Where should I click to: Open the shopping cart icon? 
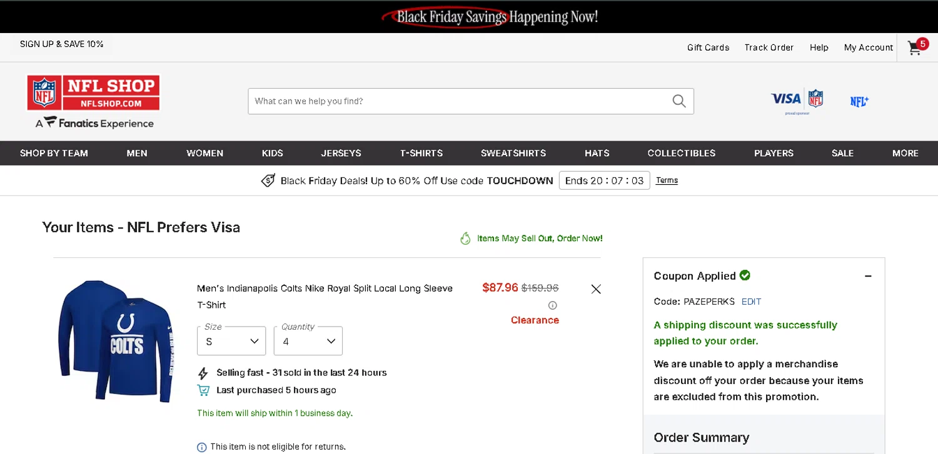click(x=915, y=48)
